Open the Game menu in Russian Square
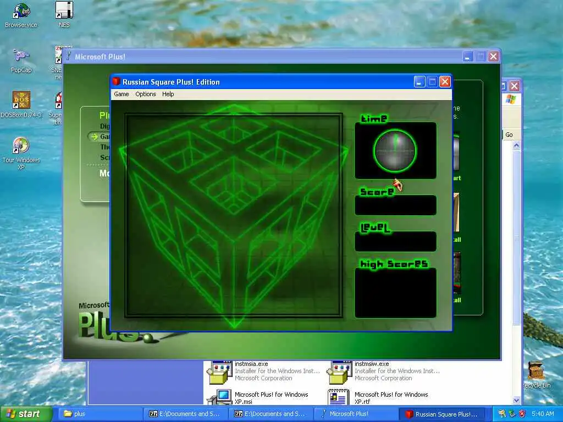The height and width of the screenshot is (422, 563). click(x=122, y=94)
